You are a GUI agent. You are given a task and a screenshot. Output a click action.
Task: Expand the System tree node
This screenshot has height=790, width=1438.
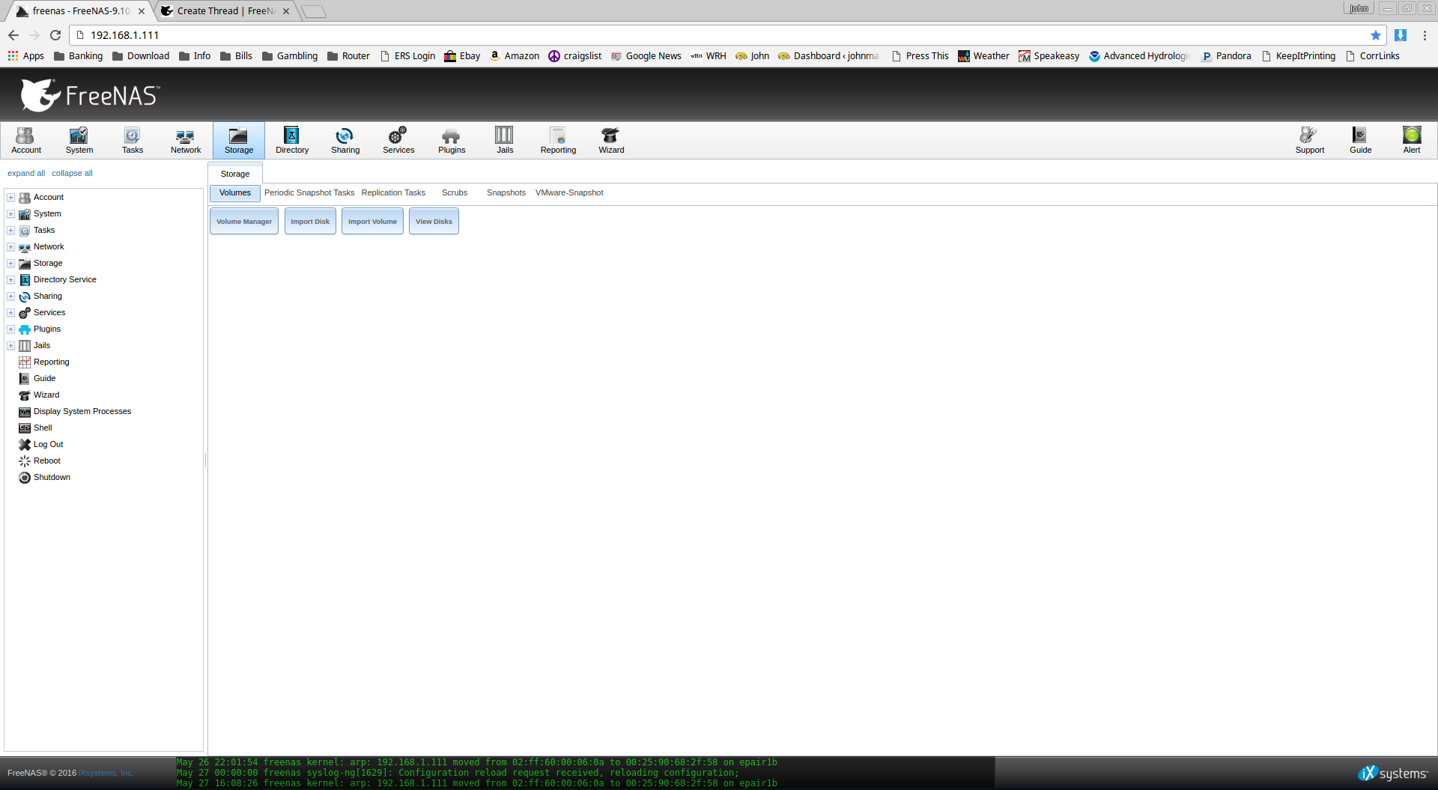tap(10, 214)
